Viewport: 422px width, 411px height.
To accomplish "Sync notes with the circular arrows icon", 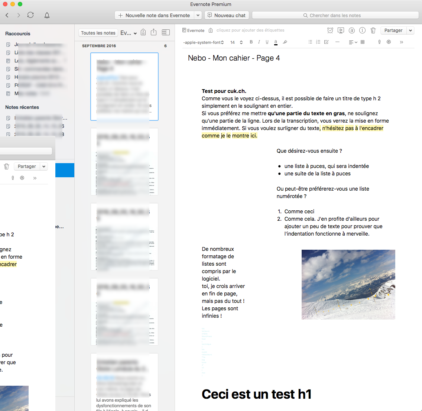I will click(x=30, y=15).
